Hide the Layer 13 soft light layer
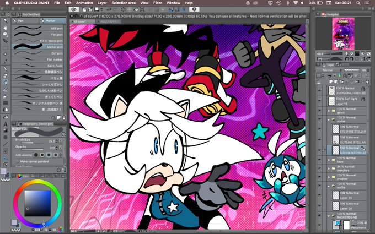This screenshot has height=234, width=375. 319,101
